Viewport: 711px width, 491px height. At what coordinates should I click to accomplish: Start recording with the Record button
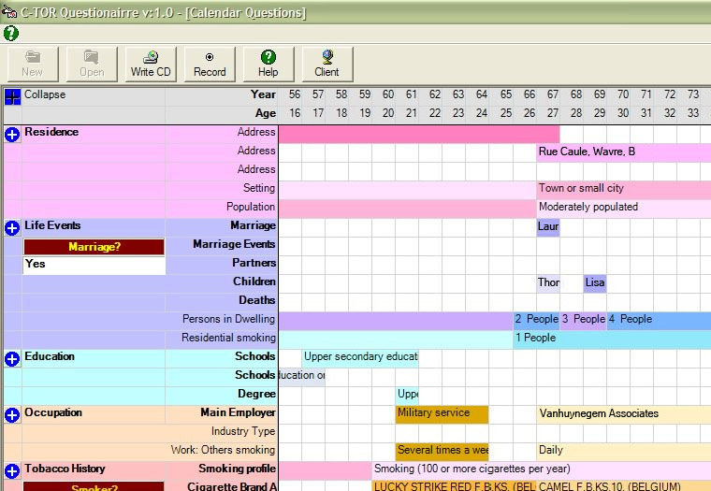(210, 64)
